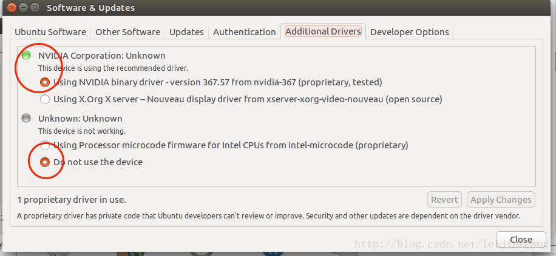Click the "NVIDIA Corporation: Unknown" device heading
Screen dimensions: 556x256
(101, 56)
